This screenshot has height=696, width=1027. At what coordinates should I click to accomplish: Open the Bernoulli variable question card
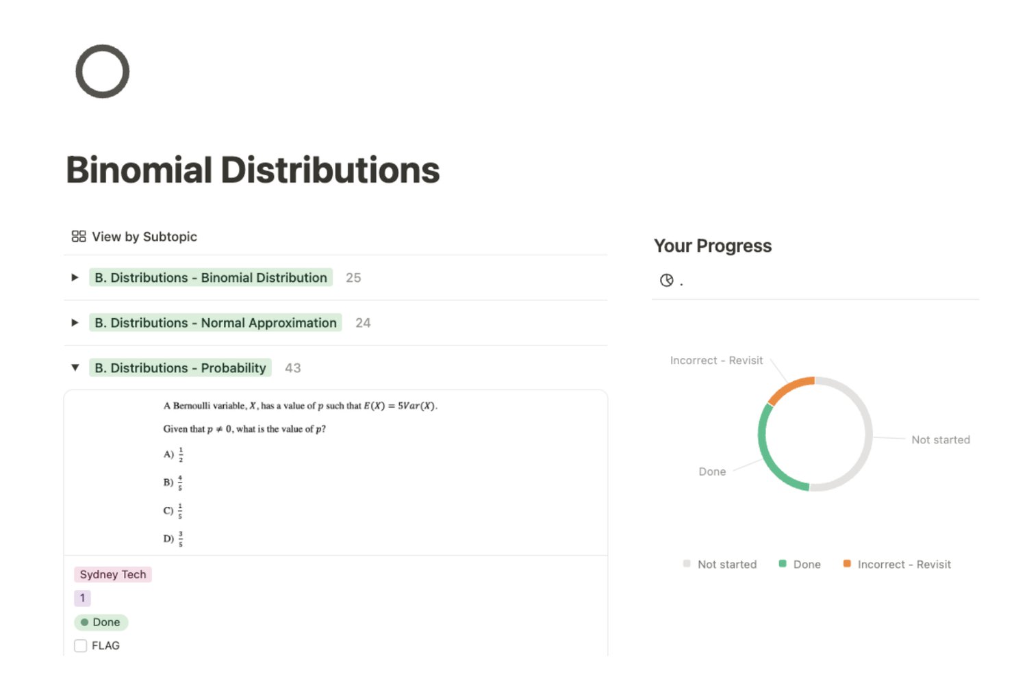coord(335,472)
